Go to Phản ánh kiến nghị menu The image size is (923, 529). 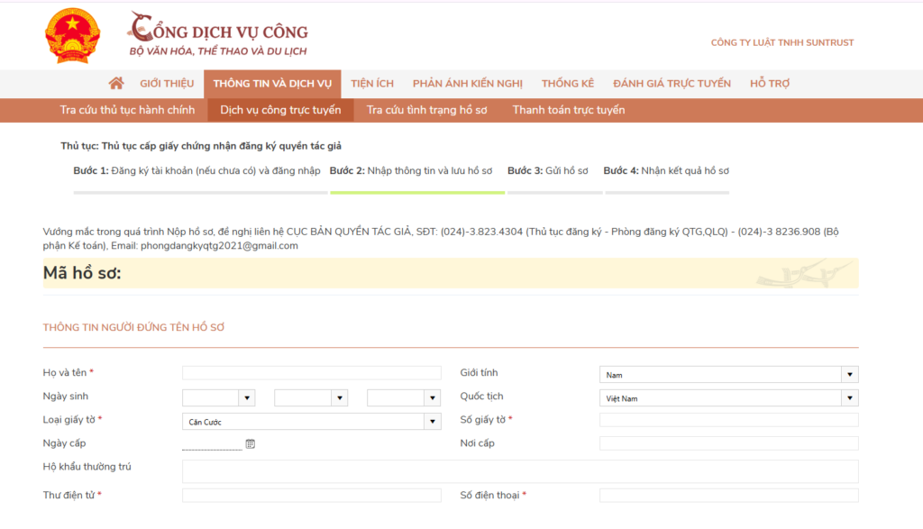(x=467, y=84)
